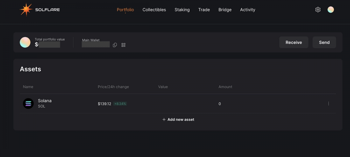Show wallet QR code
The height and width of the screenshot is (157, 350).
pyautogui.click(x=124, y=45)
